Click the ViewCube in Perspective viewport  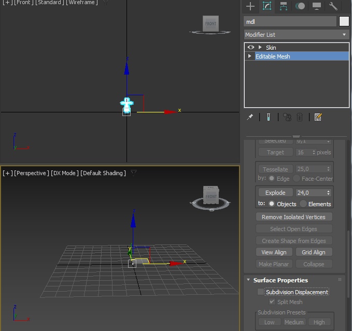211,196
